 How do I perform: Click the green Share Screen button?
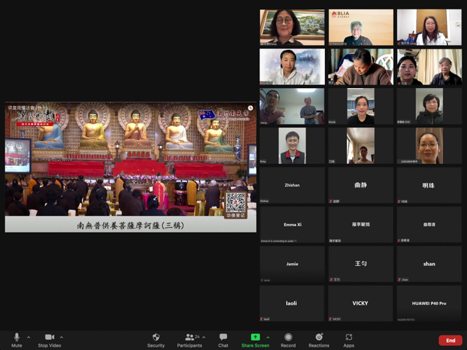pyautogui.click(x=256, y=340)
